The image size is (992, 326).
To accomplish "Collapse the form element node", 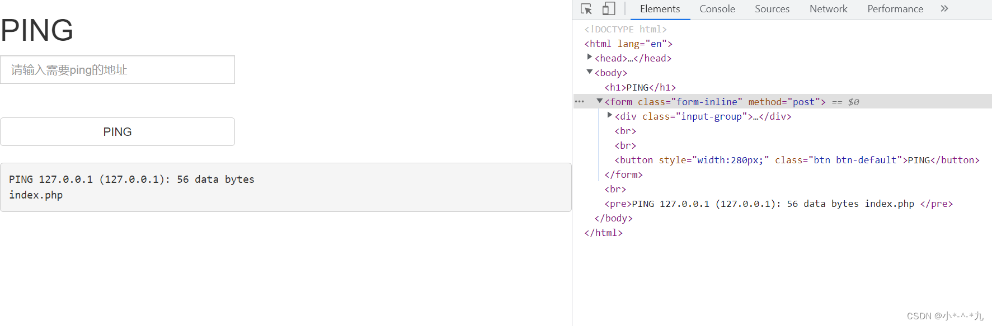I will [599, 101].
